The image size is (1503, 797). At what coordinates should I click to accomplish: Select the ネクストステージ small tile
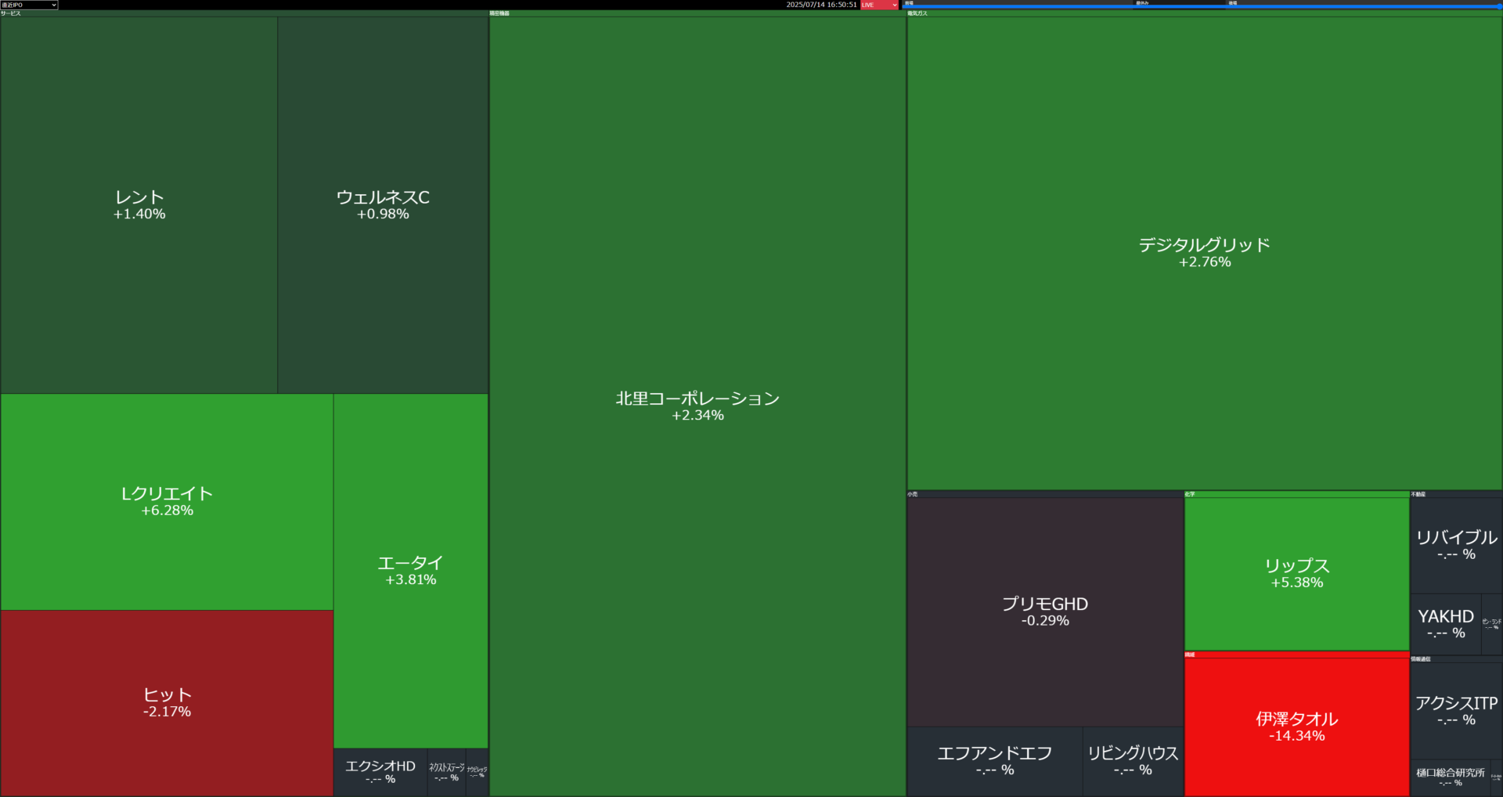pyautogui.click(x=446, y=772)
